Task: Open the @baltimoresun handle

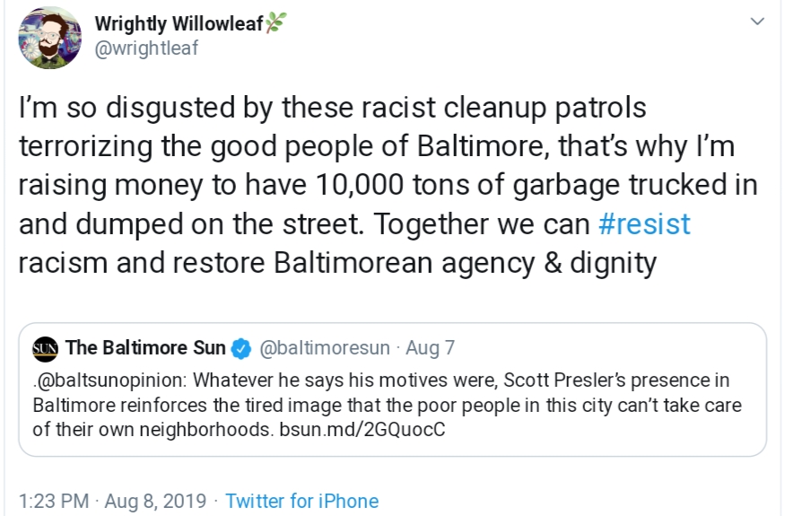Action: click(325, 347)
